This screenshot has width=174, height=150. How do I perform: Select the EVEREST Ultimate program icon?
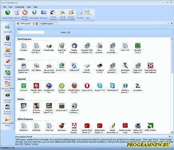pyautogui.click(x=112, y=68)
